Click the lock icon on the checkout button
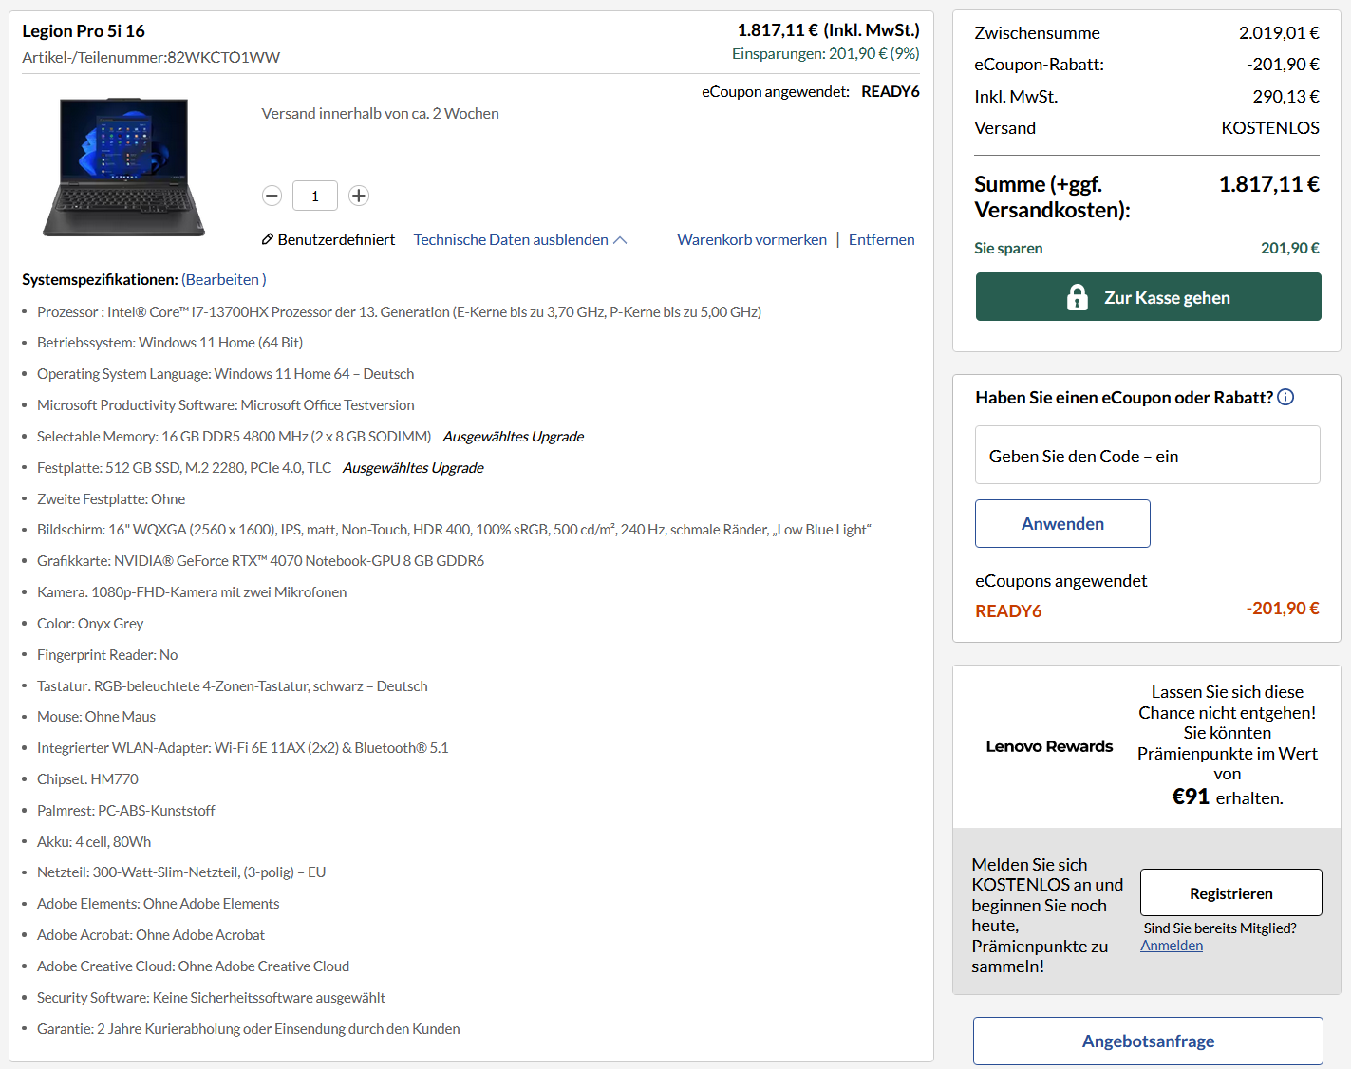Viewport: 1351px width, 1069px height. 1077,297
